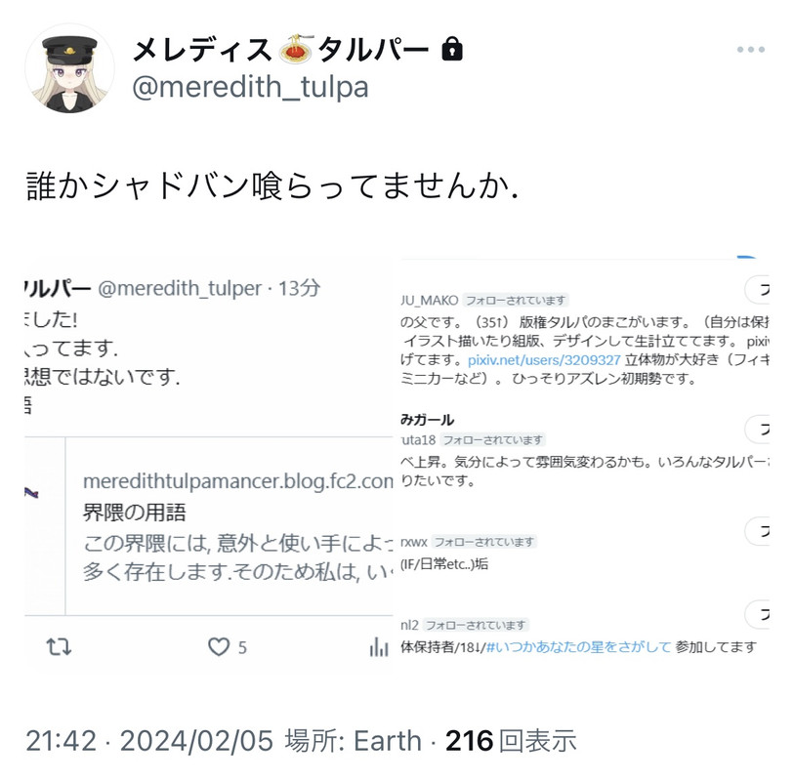This screenshot has width=794, height=781.
Task: Open the @meredith_tulpa handle
Action: [250, 87]
